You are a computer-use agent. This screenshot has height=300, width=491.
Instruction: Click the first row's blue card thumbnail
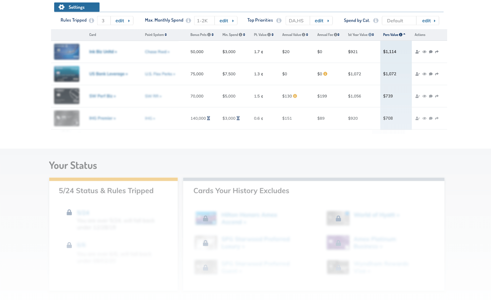[x=67, y=52]
